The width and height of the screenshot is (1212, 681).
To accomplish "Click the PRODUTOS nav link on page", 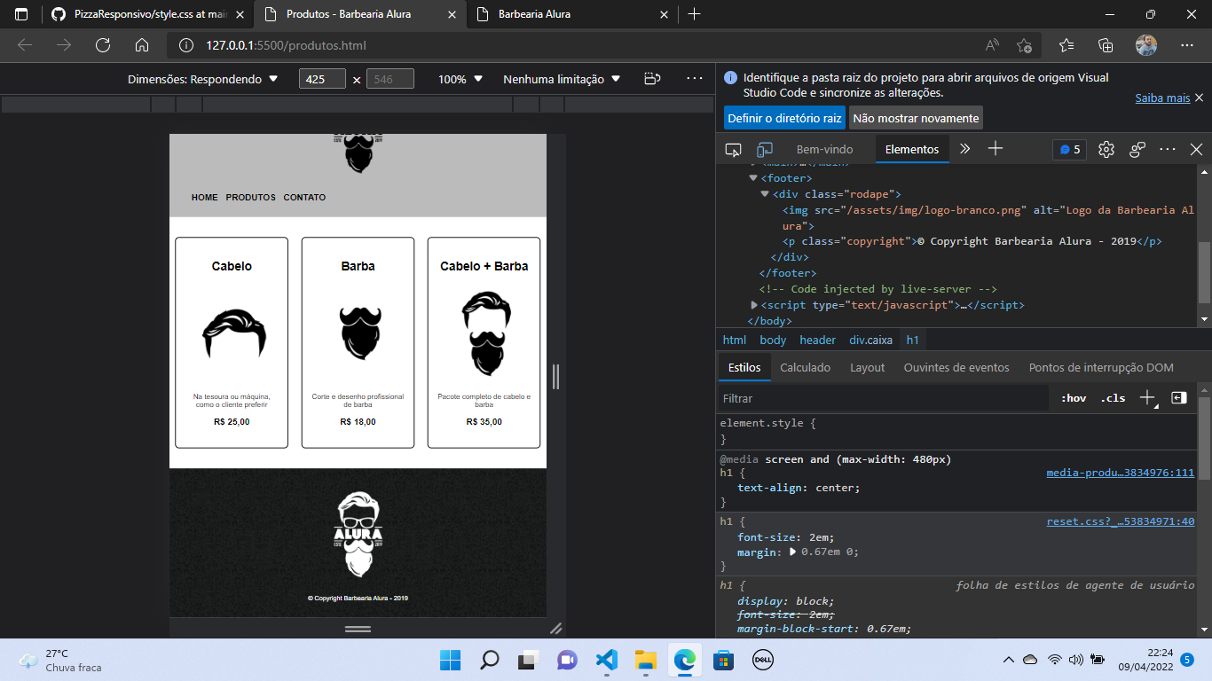I will click(x=251, y=197).
